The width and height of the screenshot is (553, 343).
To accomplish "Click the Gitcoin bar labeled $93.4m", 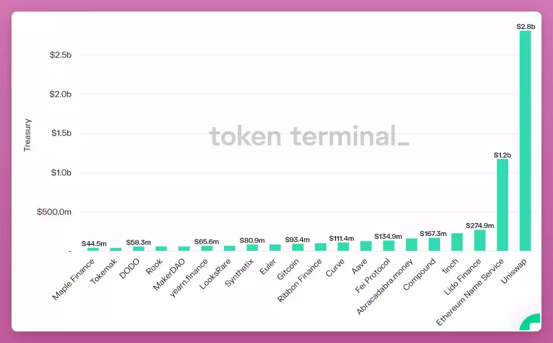I will tap(298, 248).
